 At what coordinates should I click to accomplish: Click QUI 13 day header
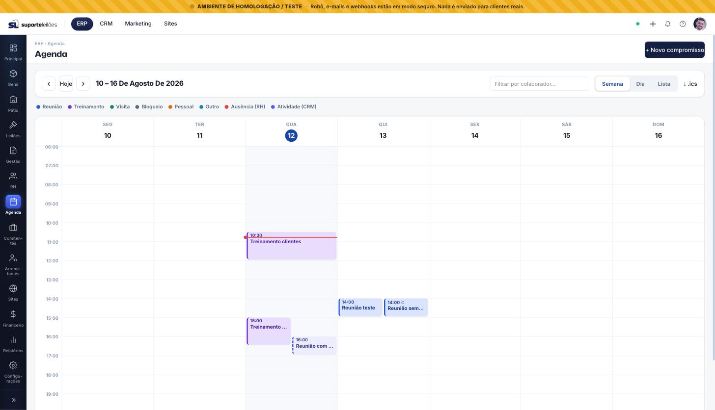(383, 131)
